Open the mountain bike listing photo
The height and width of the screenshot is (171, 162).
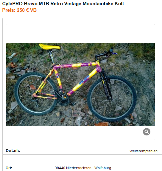coord(81,85)
